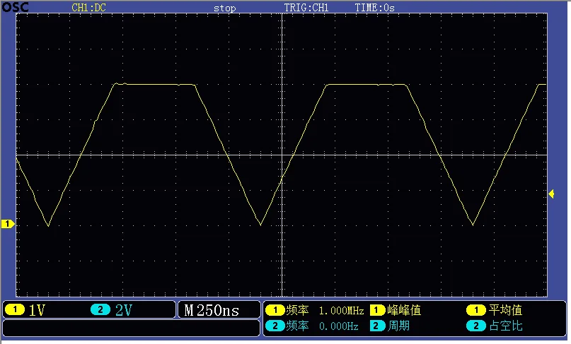
Task: Click the 1V channel 1 scale value
Action: coord(37,310)
